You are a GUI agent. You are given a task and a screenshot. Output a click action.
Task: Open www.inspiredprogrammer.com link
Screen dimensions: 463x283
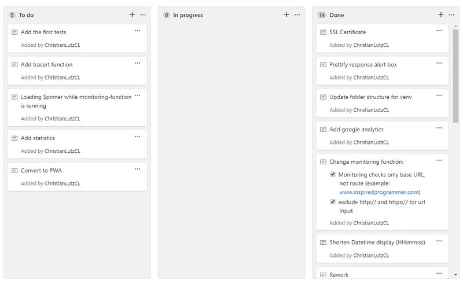click(379, 192)
